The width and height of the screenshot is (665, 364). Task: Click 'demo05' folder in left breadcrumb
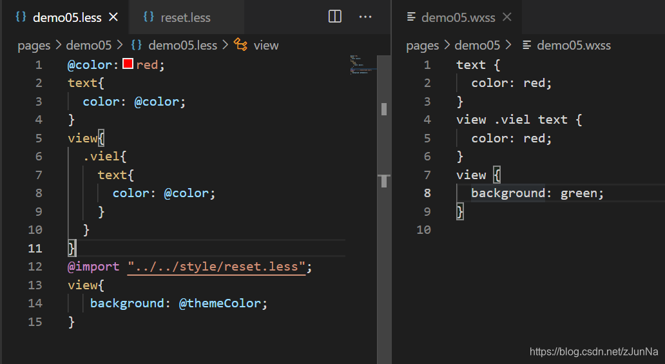coord(89,45)
